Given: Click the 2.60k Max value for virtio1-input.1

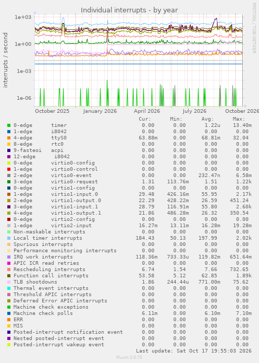Looking at the screenshot, I should tap(244, 207).
